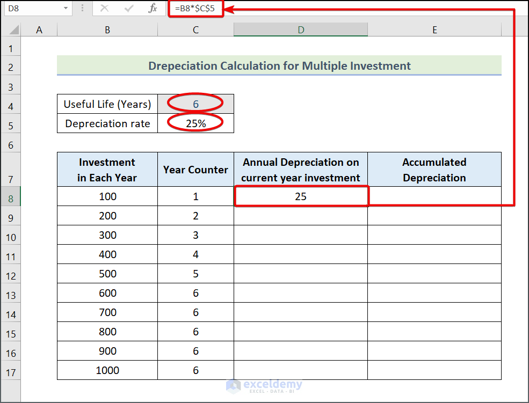The height and width of the screenshot is (403, 529).
Task: Click the Year Counter header cell
Action: click(x=195, y=170)
